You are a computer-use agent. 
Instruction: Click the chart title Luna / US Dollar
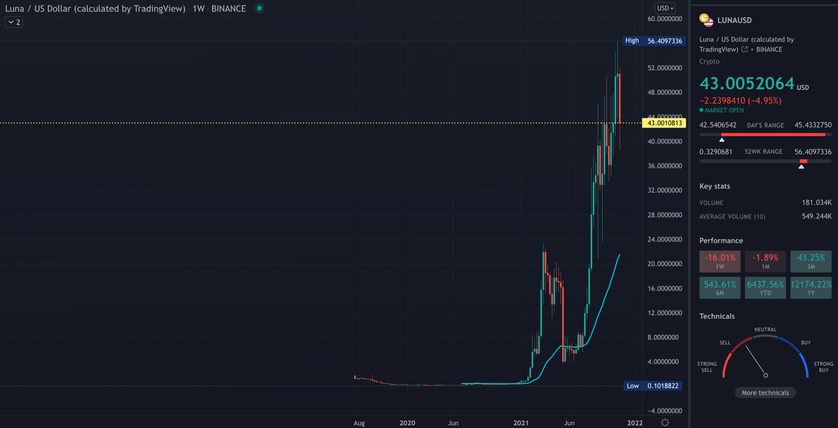[95, 9]
